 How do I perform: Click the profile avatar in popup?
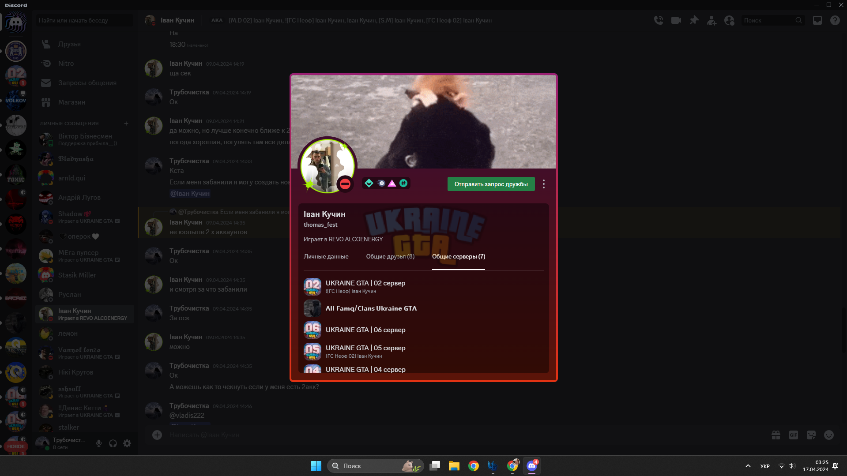tap(328, 166)
